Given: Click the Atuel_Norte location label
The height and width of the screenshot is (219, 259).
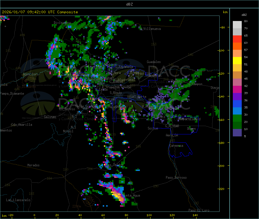Looking at the screenshot, I should pos(137,97).
